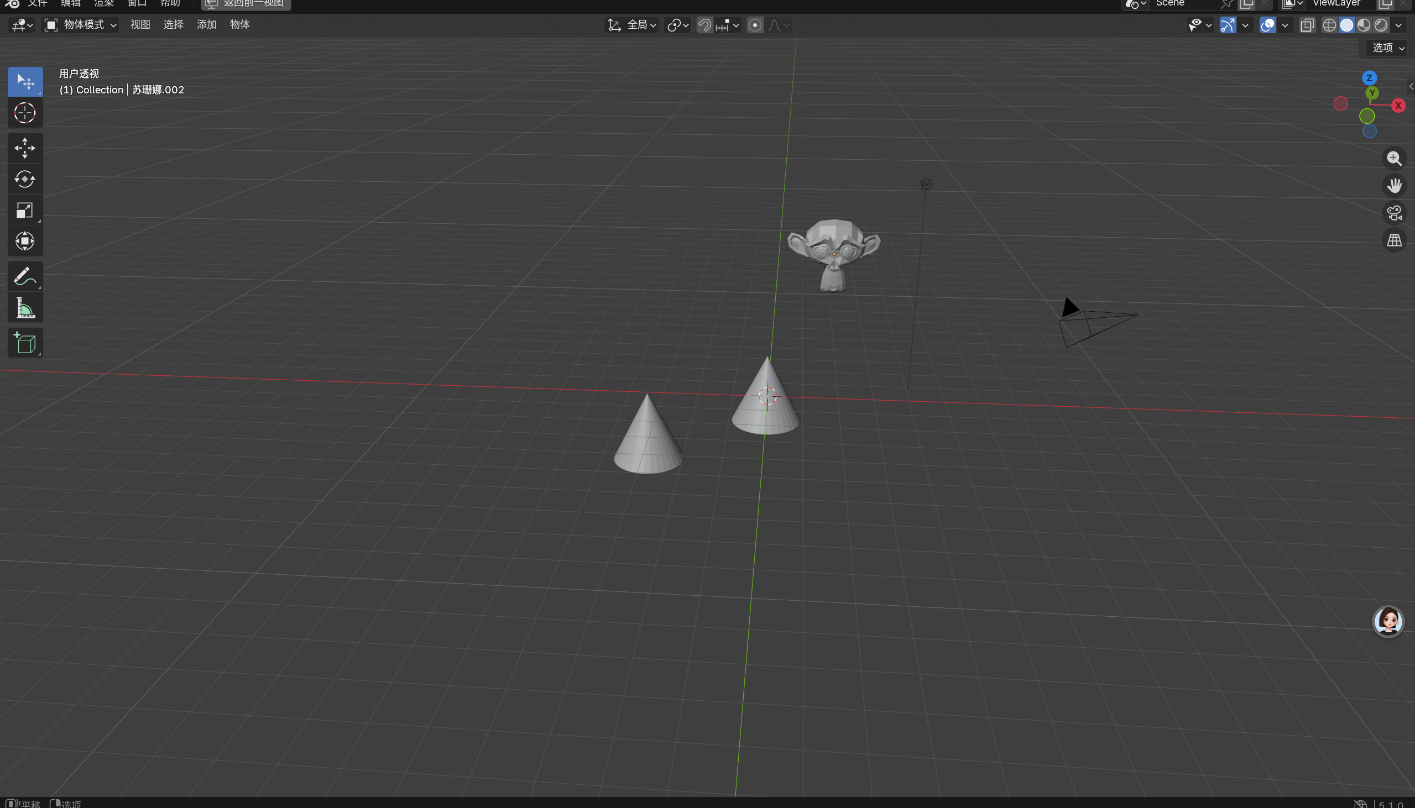Click the hand icon to pan the view
This screenshot has width=1415, height=808.
click(1394, 185)
